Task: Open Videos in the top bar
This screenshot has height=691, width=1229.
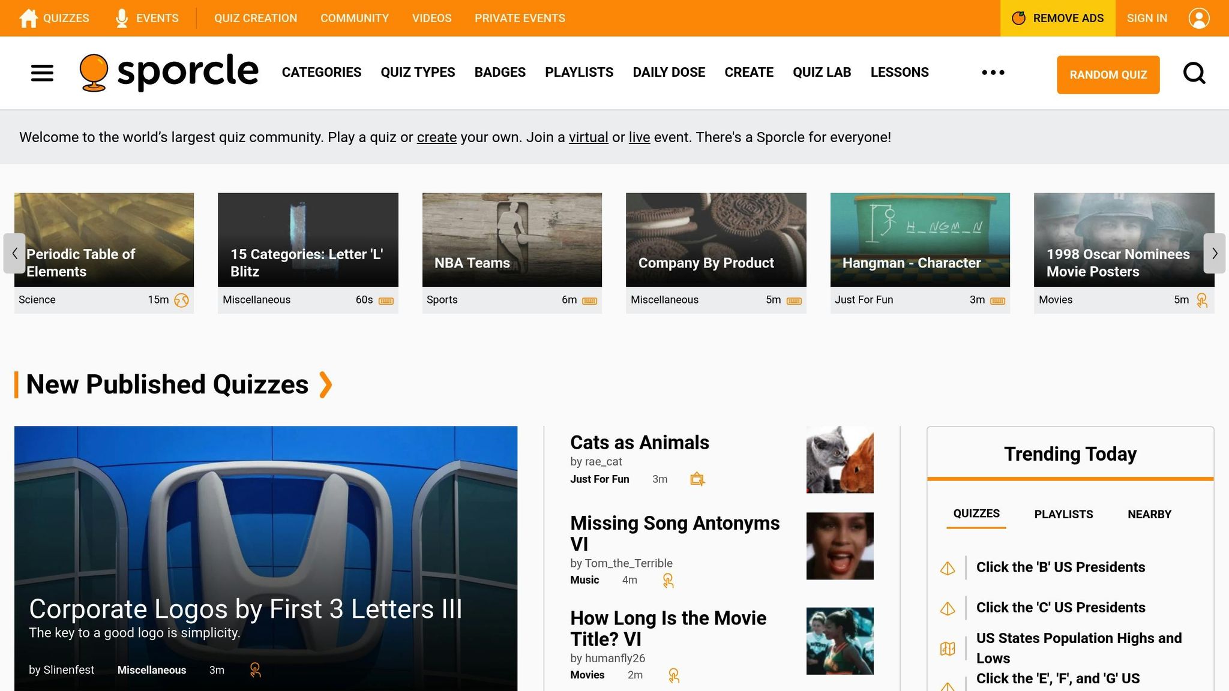Action: pyautogui.click(x=431, y=18)
